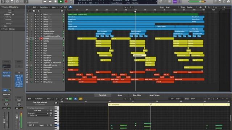This screenshot has height=130, width=232.
Task: Toggle the global Solo S button
Action: coord(39,11)
